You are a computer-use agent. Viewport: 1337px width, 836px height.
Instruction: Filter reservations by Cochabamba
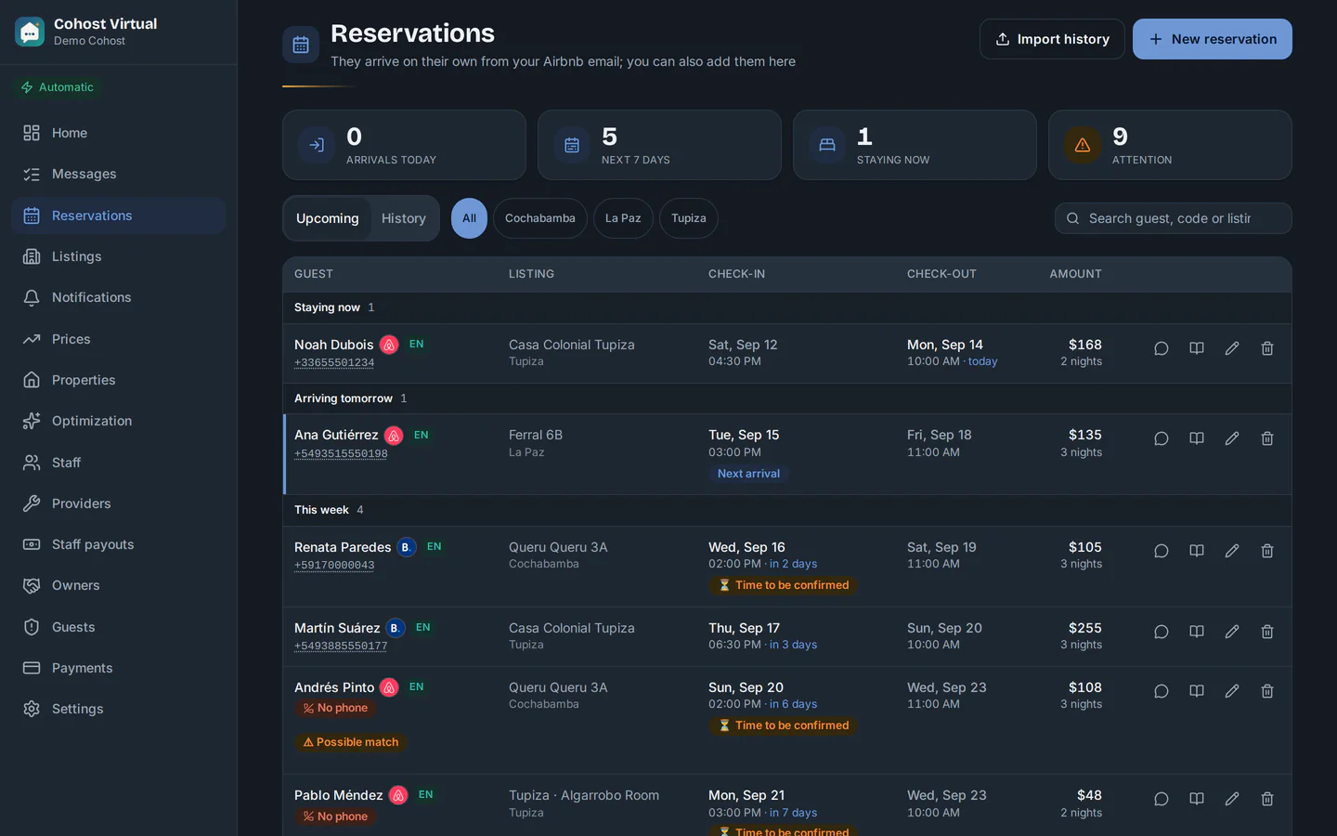click(x=540, y=218)
